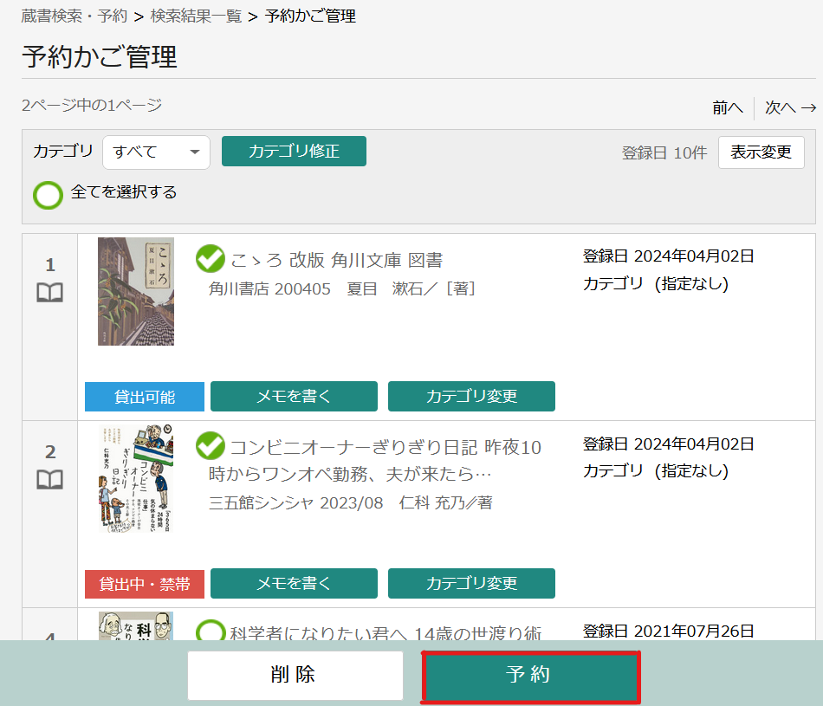Click the open book icon for item 2
This screenshot has width=823, height=706.
pyautogui.click(x=50, y=479)
